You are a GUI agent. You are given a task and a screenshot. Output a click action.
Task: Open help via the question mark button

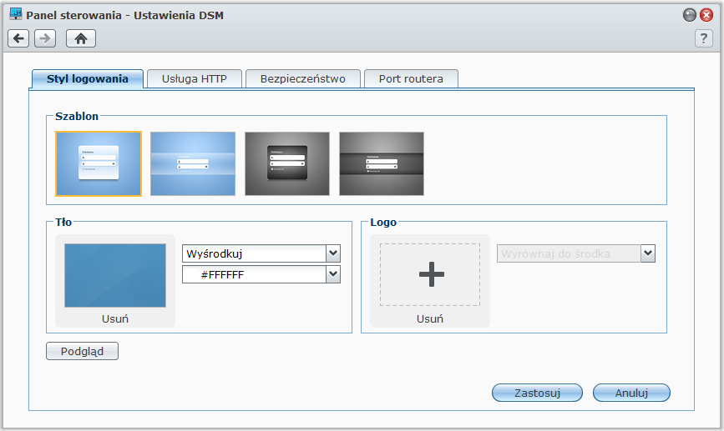click(x=704, y=38)
